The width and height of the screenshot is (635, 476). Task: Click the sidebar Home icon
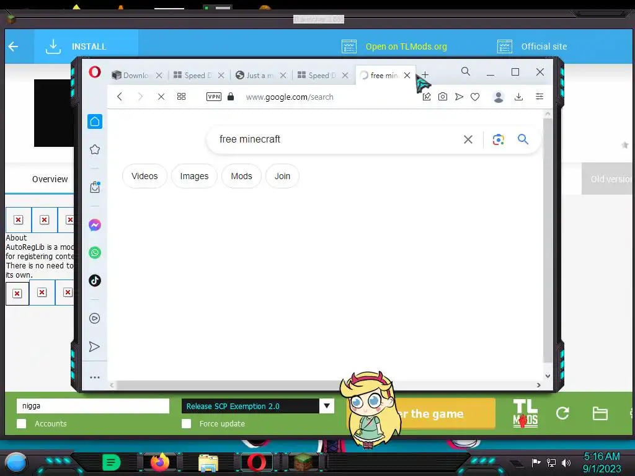[x=95, y=121]
